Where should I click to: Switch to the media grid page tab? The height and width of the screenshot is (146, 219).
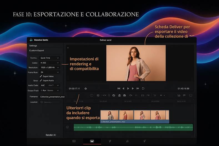click(x=74, y=141)
